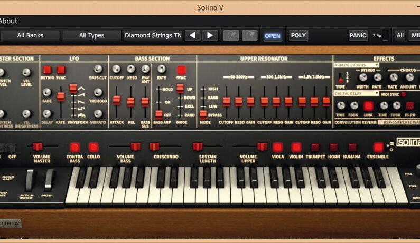Click the PANIC button
The width and height of the screenshot is (420, 243).
[358, 35]
